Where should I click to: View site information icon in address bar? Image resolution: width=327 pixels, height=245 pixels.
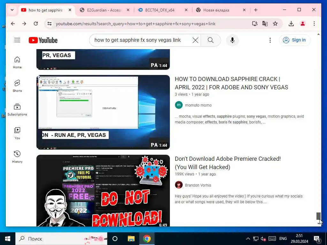49,24
